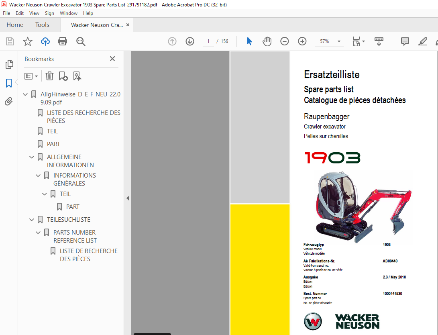Close the Bookmarks panel
438x335 pixels.
point(112,59)
